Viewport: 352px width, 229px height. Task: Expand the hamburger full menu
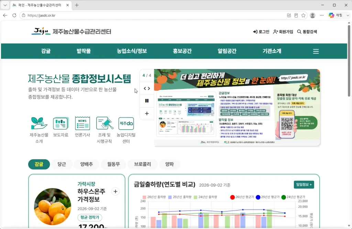pyautogui.click(x=316, y=51)
